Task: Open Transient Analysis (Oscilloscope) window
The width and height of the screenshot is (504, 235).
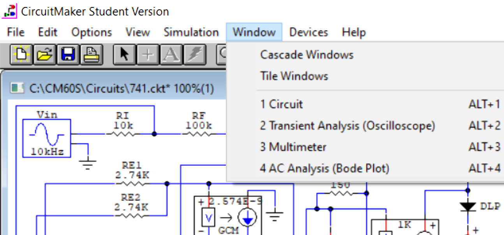Action: [x=347, y=126]
